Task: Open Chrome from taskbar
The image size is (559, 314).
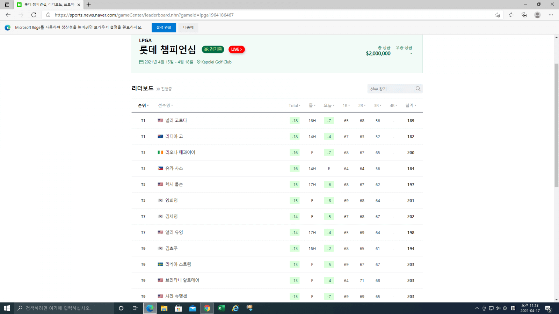Action: pos(207,308)
